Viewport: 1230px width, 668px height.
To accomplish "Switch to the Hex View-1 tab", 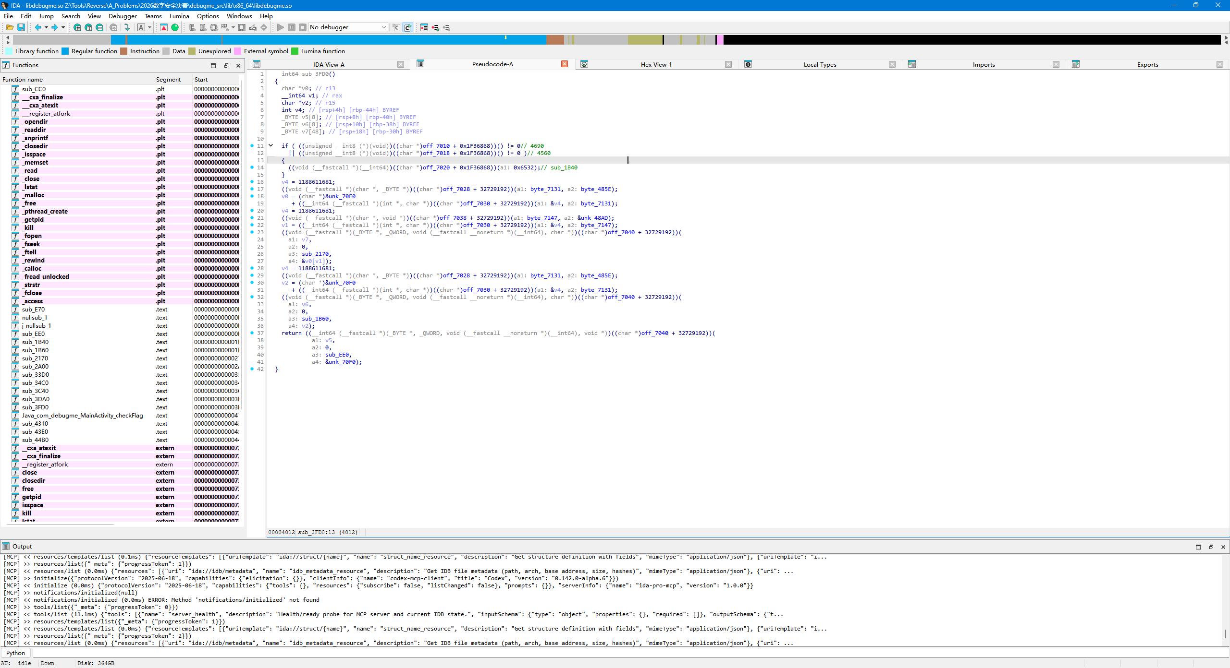I will click(x=656, y=64).
